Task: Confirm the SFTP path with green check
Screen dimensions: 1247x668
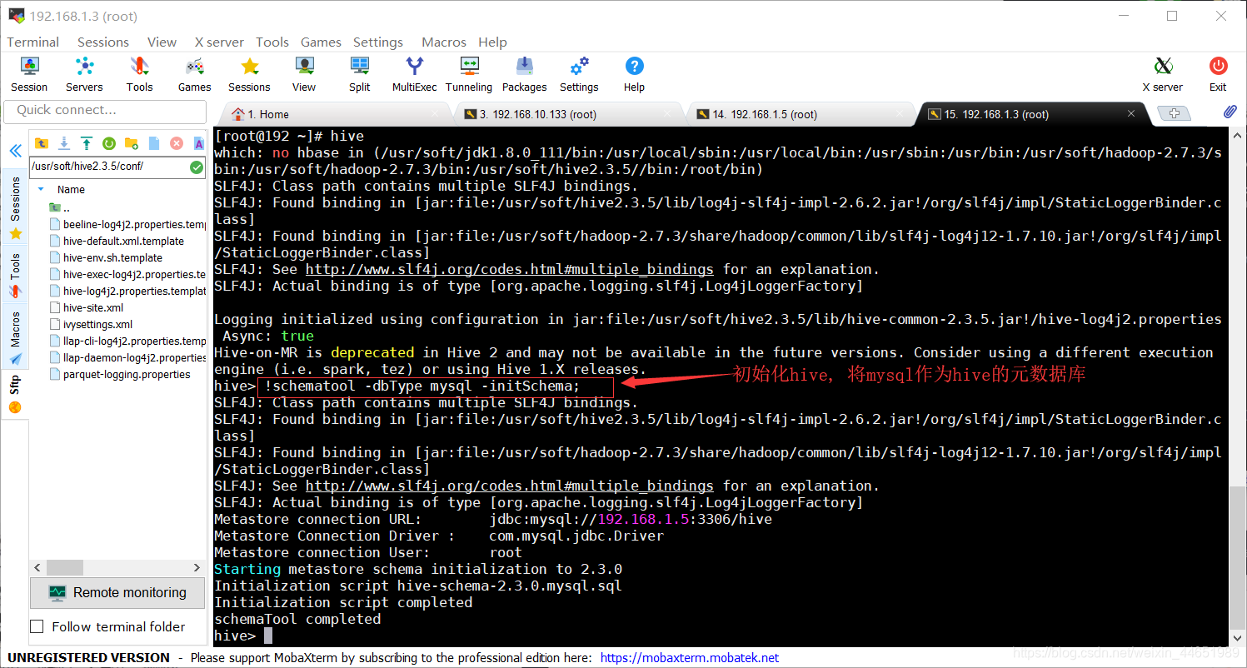Action: [x=197, y=167]
